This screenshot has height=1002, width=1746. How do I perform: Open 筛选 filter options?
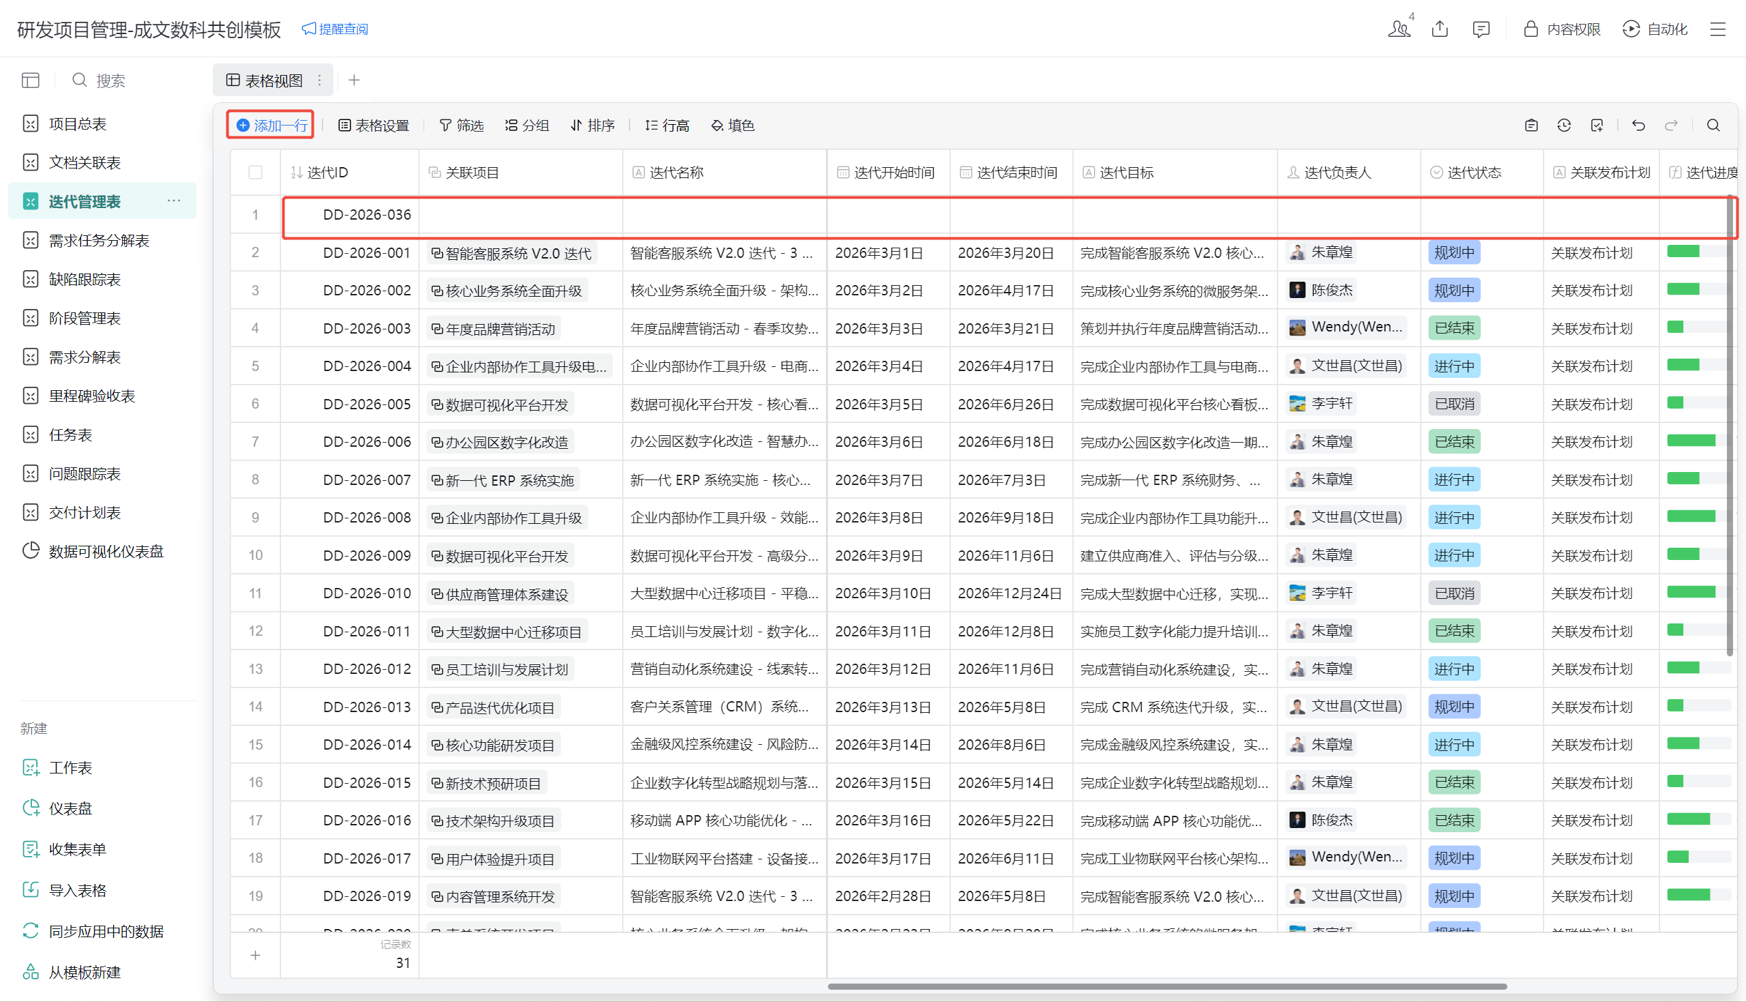click(x=462, y=126)
